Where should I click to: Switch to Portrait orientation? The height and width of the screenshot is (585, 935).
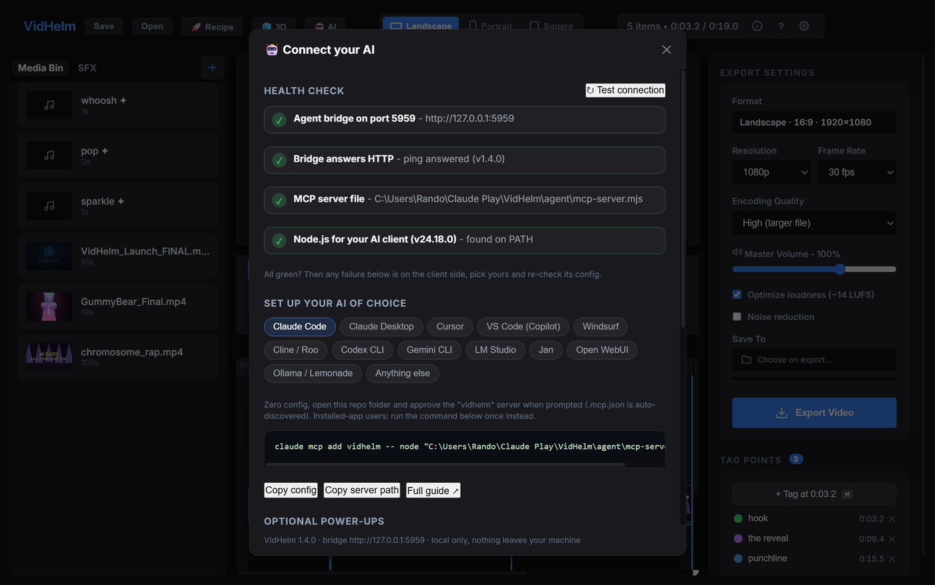(490, 26)
